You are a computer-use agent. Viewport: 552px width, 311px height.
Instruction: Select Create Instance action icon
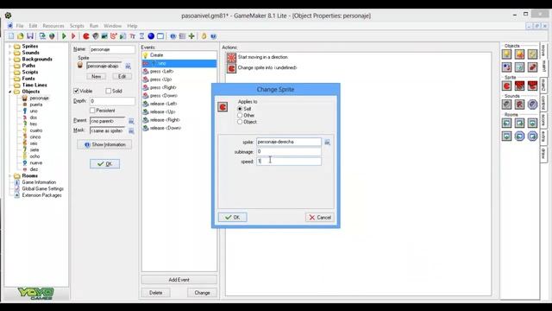(506, 54)
